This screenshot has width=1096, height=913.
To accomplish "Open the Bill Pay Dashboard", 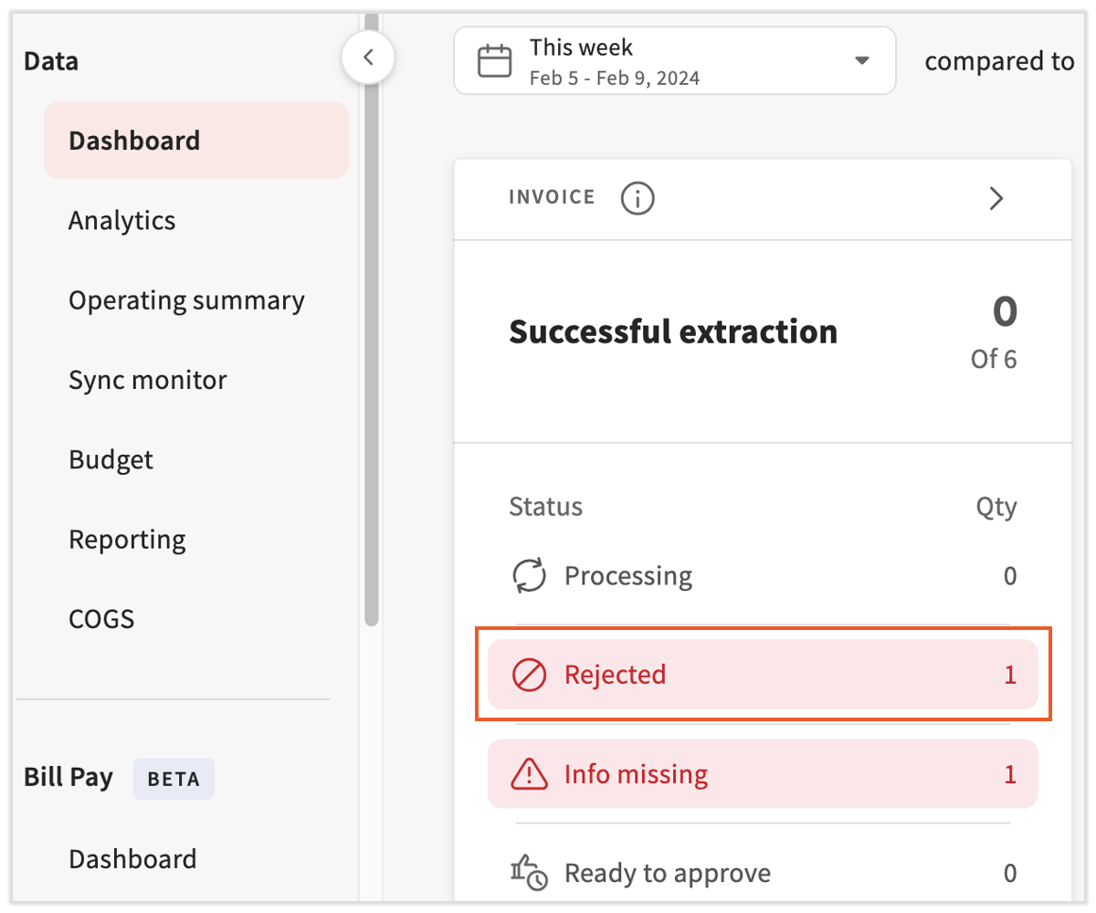I will pos(132,858).
